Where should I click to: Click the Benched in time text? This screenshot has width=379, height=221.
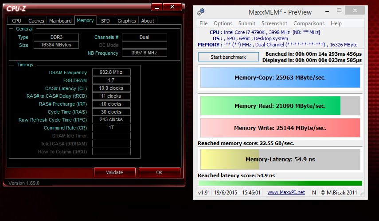[x=313, y=54]
